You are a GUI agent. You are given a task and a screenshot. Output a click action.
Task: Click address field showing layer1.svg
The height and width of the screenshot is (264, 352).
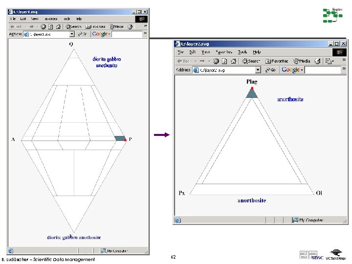pos(49,34)
